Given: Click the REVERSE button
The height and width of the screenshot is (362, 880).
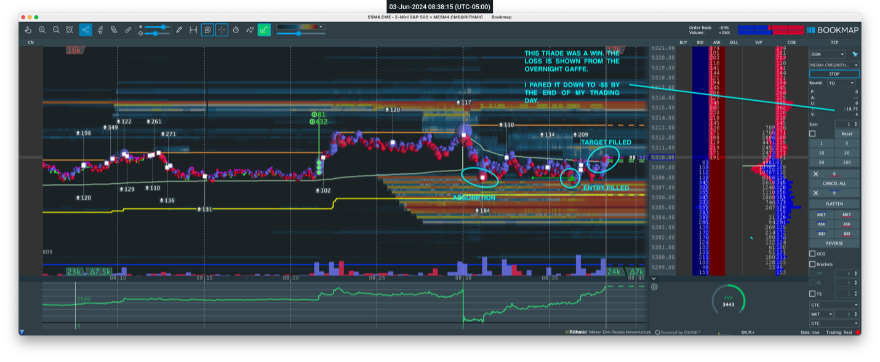Looking at the screenshot, I should (x=834, y=243).
